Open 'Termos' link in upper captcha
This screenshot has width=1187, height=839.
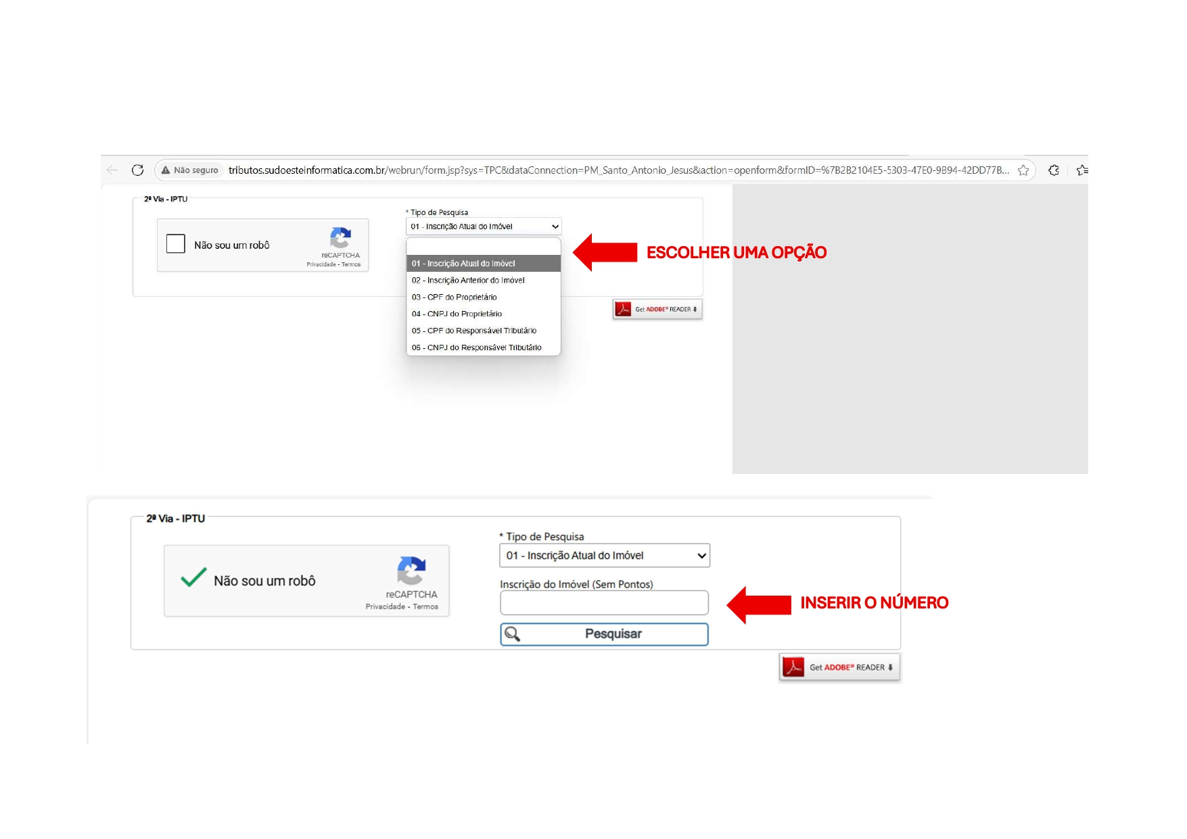[x=351, y=264]
